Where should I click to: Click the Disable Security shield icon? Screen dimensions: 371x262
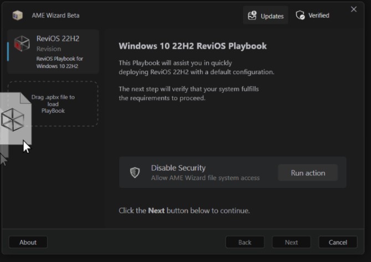pos(135,172)
